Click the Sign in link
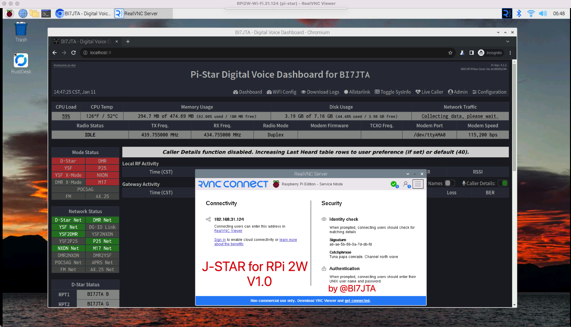 tap(220, 240)
